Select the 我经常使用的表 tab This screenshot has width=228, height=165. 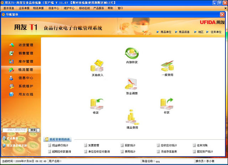click(x=58, y=139)
